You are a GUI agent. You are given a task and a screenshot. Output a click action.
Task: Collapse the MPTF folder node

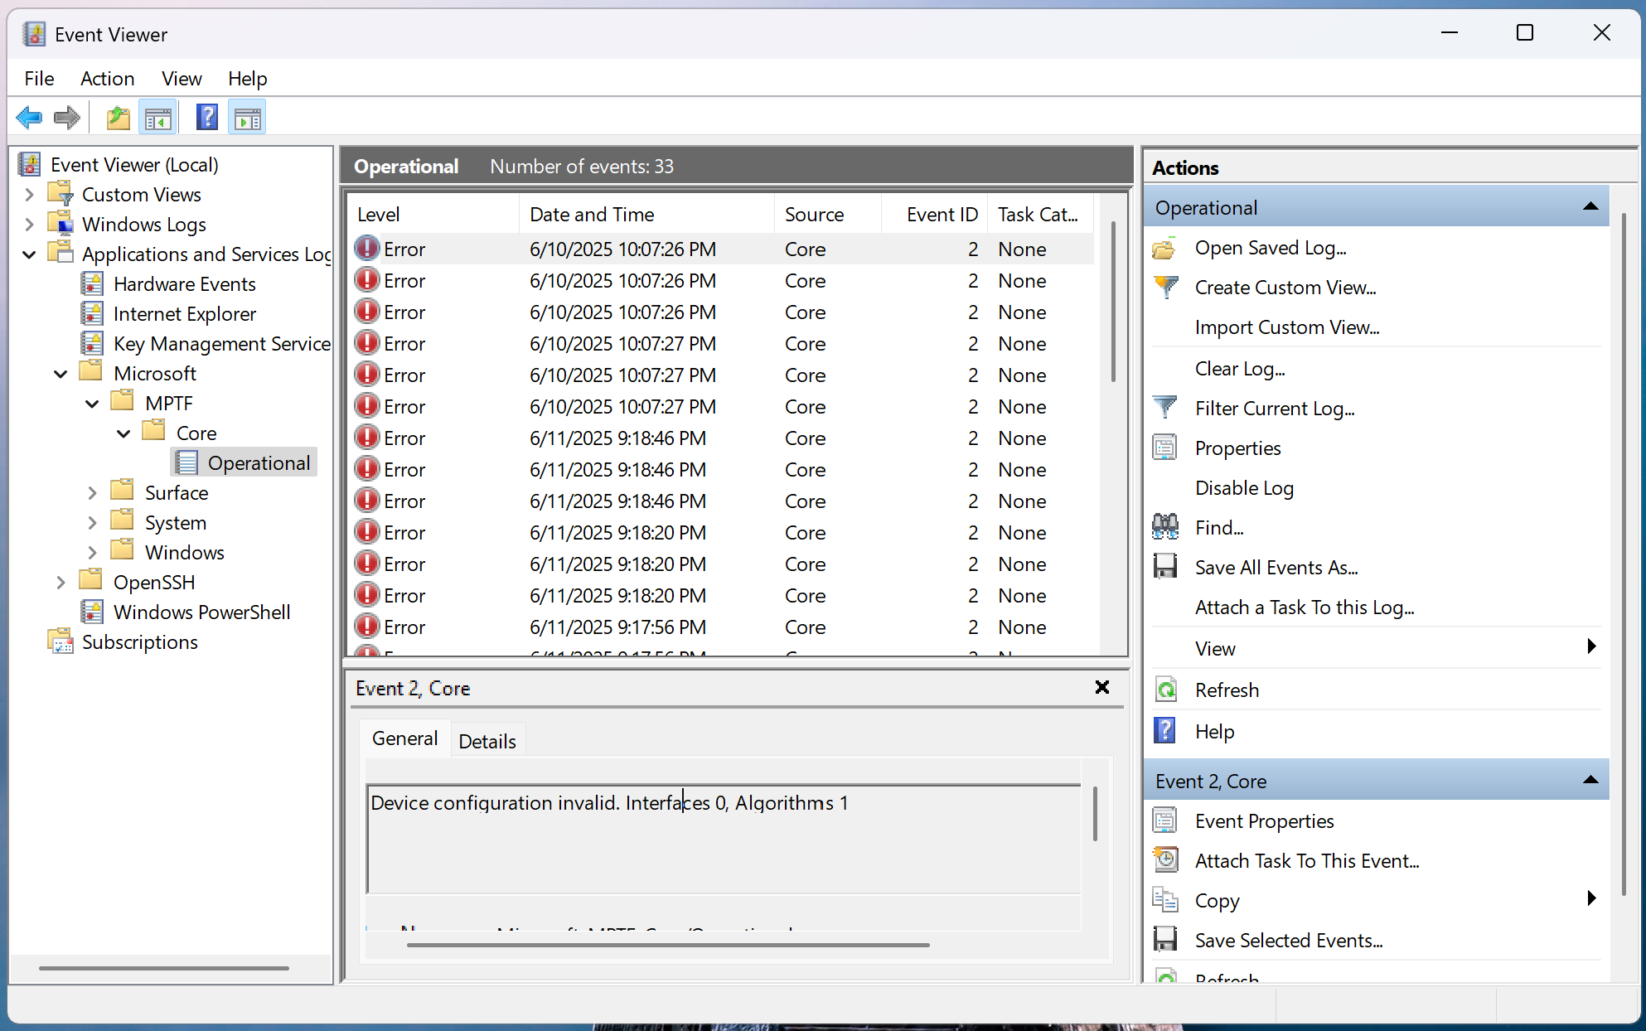pyautogui.click(x=92, y=404)
